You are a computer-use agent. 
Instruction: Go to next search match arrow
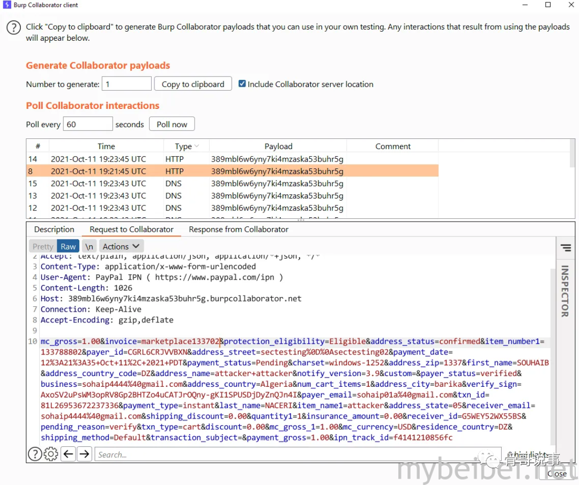tap(85, 454)
